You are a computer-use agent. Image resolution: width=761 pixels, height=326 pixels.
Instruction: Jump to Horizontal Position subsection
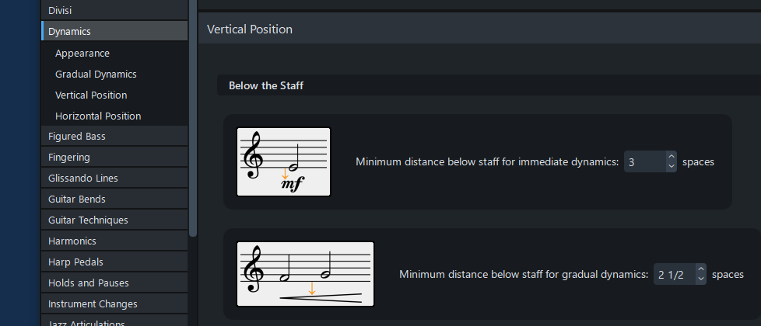pos(98,116)
